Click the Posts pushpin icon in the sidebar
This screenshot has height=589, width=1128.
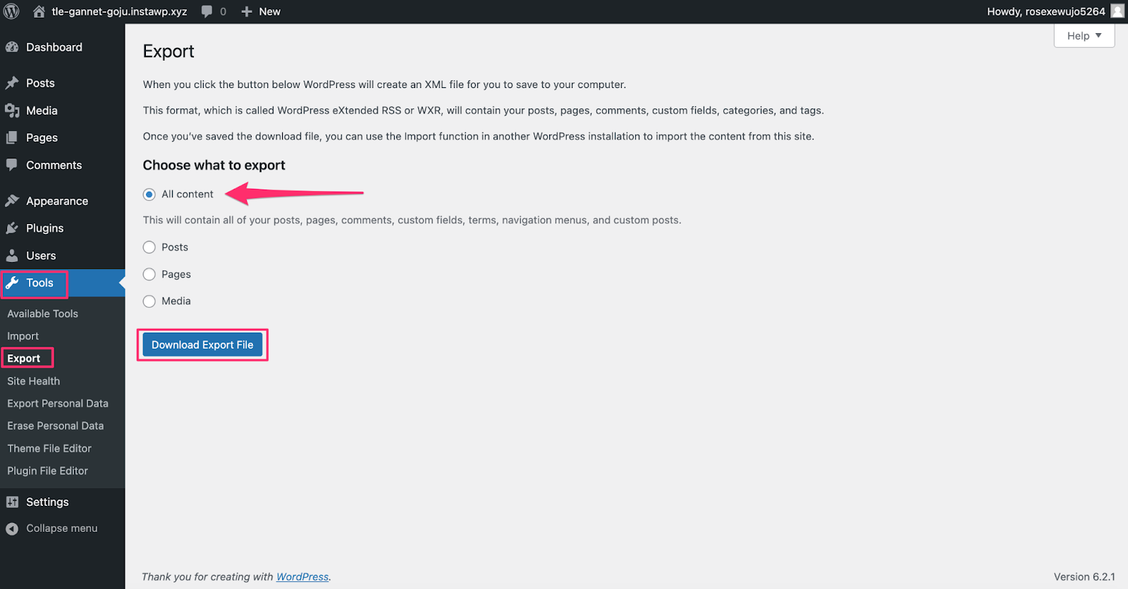pyautogui.click(x=13, y=82)
